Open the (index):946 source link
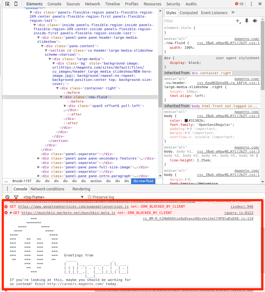This screenshot has height=292, width=265. pos(242,206)
